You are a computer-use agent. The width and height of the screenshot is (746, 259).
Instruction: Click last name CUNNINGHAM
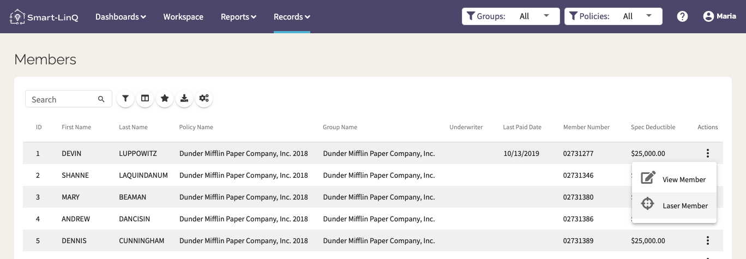(x=142, y=240)
